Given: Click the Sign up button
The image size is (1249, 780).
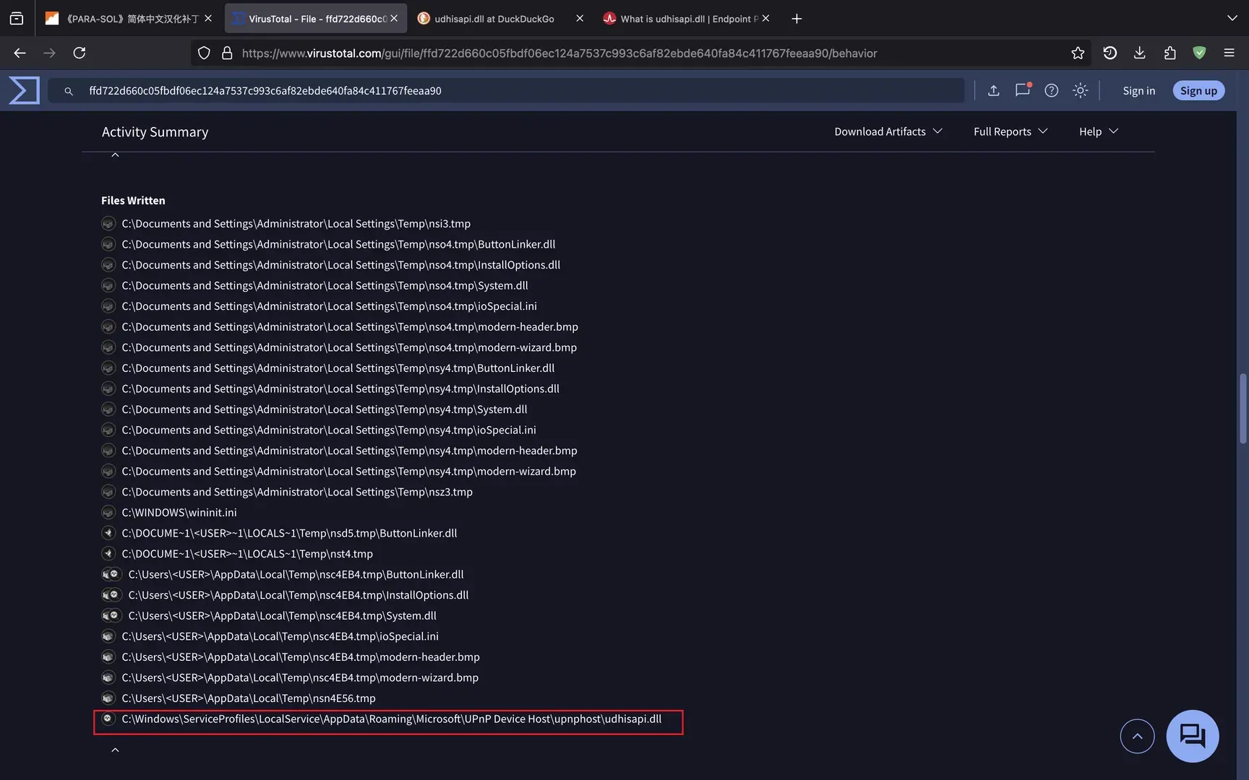Looking at the screenshot, I should pyautogui.click(x=1198, y=90).
